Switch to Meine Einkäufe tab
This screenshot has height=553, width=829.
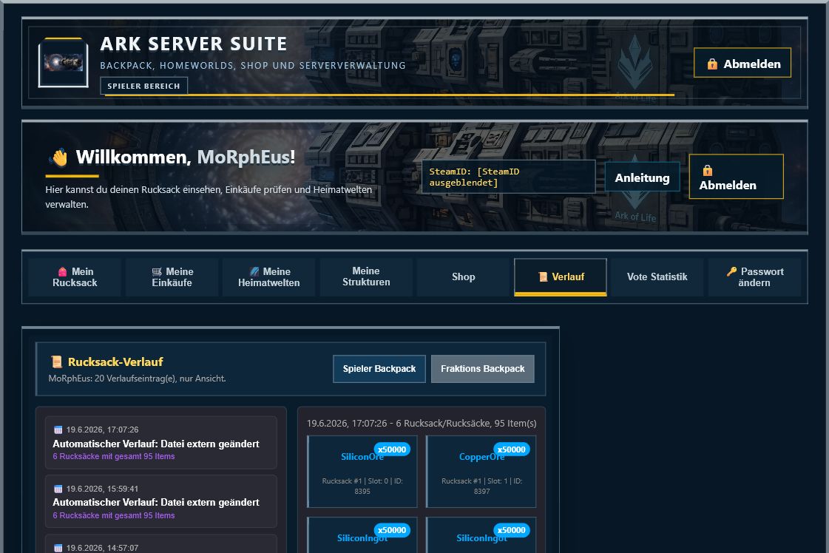tap(172, 277)
